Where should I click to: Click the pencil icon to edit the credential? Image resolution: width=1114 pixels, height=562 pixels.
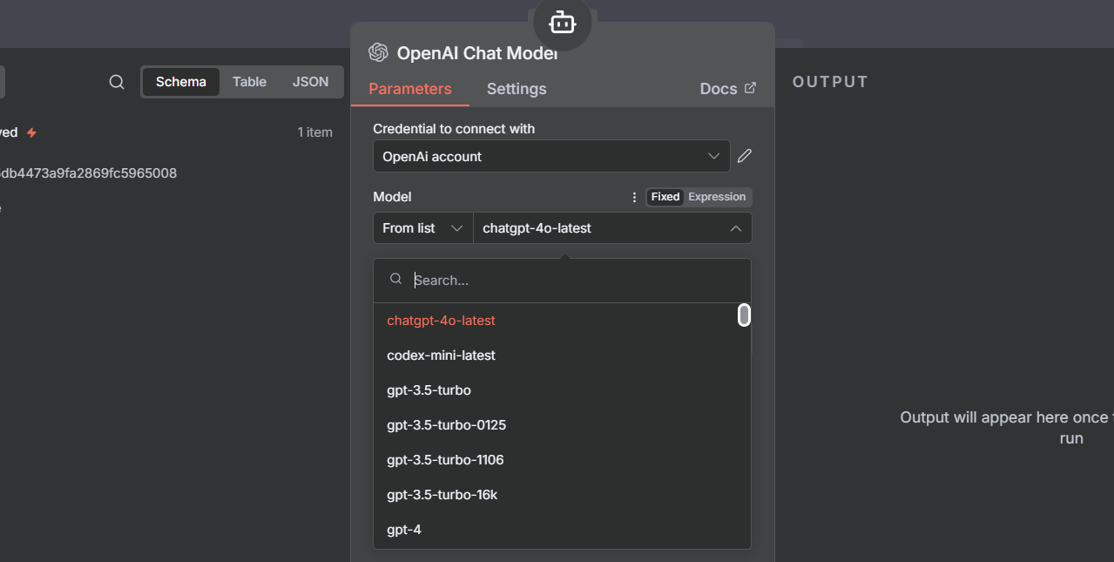click(x=745, y=155)
